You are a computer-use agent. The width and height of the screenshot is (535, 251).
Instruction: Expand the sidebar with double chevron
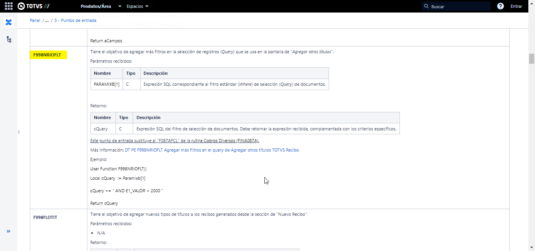tap(8, 231)
